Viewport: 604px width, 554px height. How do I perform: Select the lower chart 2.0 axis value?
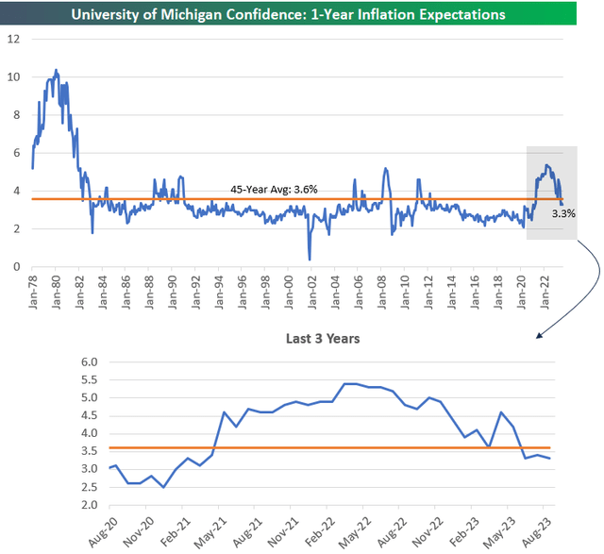coord(90,505)
